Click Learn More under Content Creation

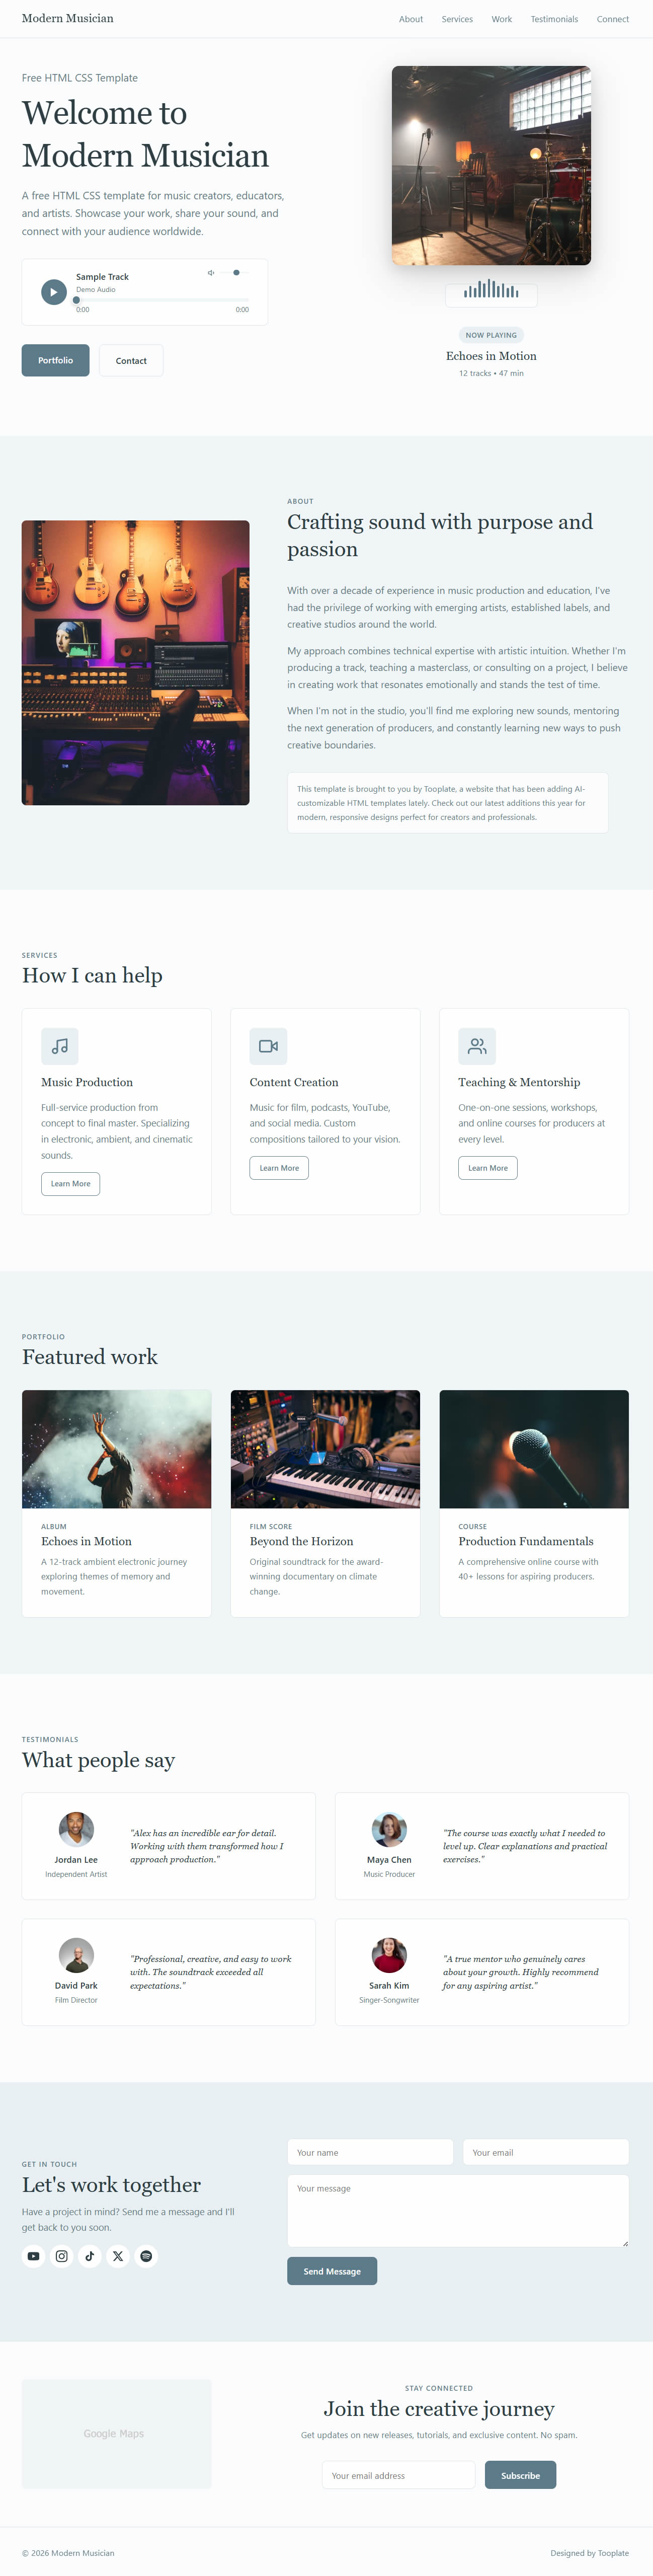click(x=279, y=1168)
